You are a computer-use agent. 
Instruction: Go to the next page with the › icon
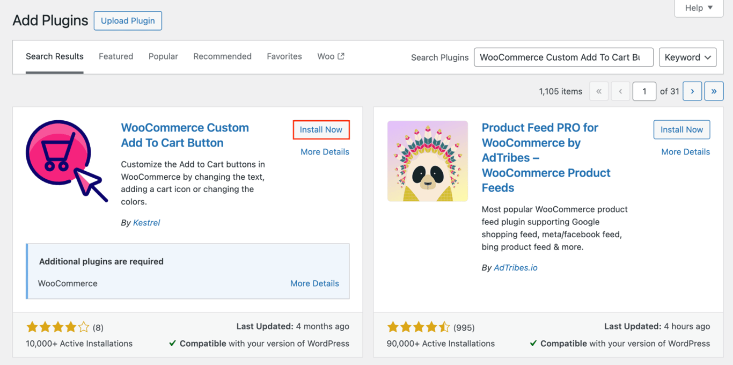692,91
